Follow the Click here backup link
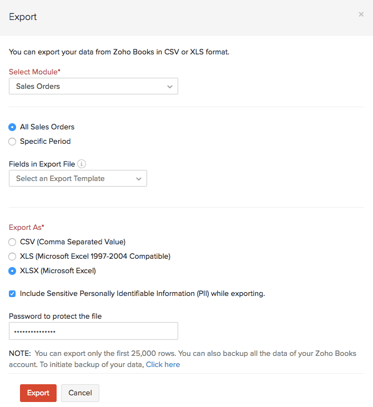The height and width of the screenshot is (407, 373). point(163,365)
